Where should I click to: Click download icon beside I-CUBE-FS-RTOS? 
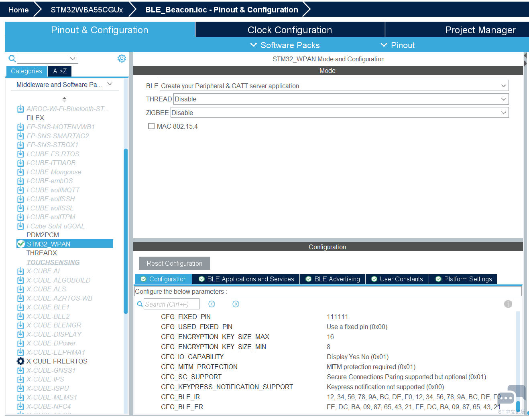[x=20, y=154]
